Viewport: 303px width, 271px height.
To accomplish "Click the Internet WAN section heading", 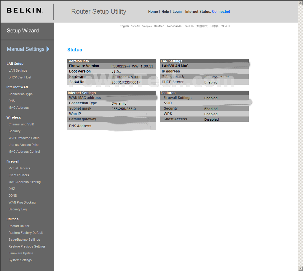I will [x=17, y=87].
